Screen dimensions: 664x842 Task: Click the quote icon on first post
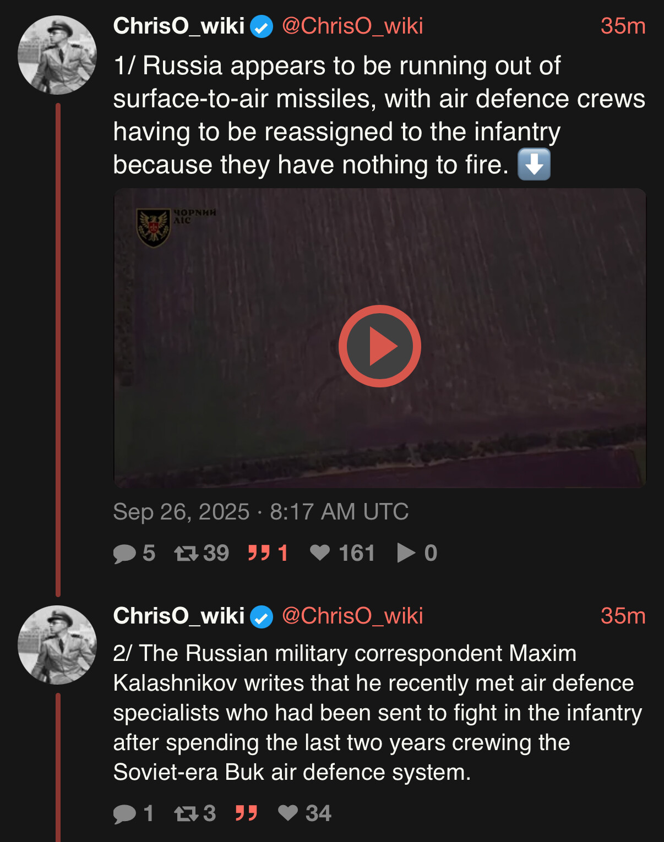tap(259, 553)
